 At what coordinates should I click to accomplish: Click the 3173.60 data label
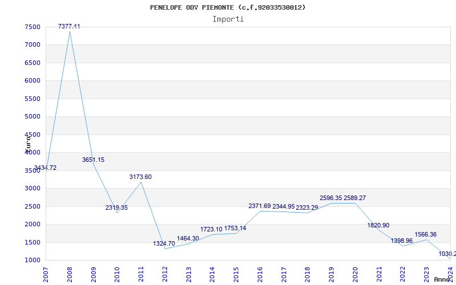(x=140, y=177)
